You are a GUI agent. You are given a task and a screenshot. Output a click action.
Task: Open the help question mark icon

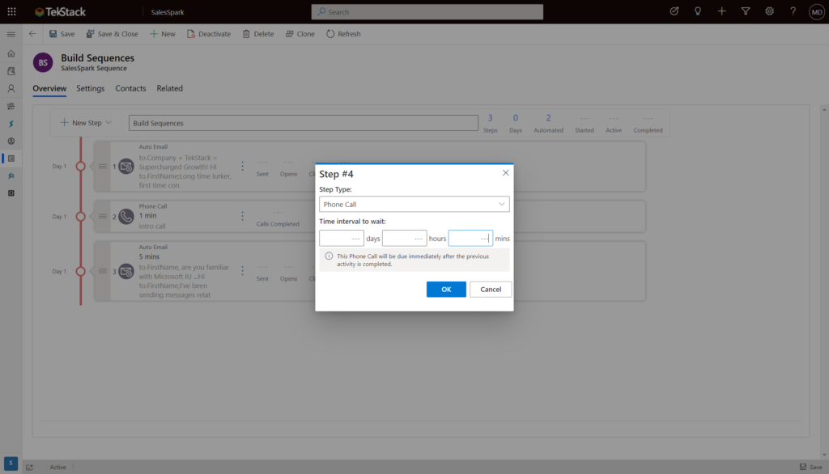click(793, 11)
